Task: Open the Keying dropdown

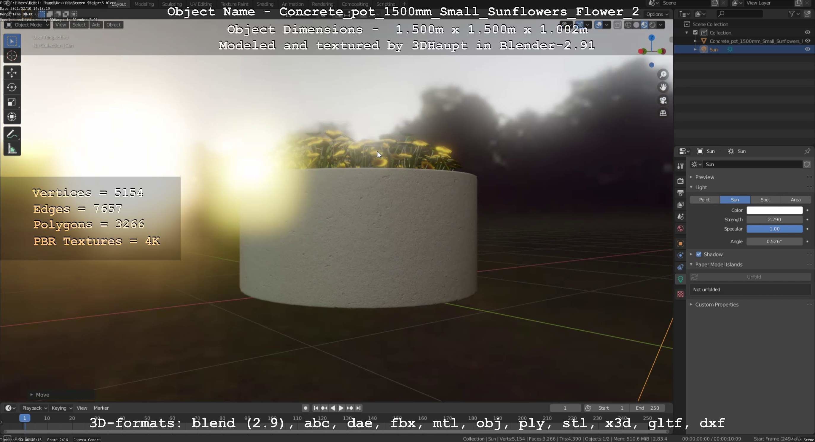Action: pyautogui.click(x=62, y=408)
